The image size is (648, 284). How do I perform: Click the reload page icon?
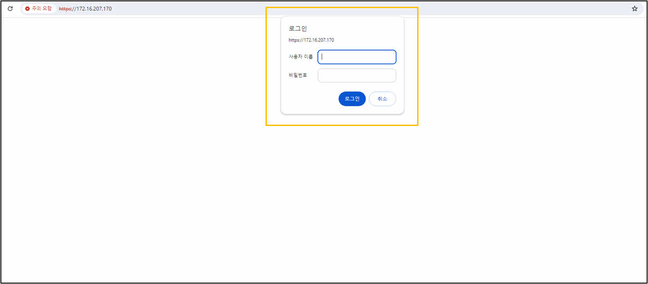point(10,9)
